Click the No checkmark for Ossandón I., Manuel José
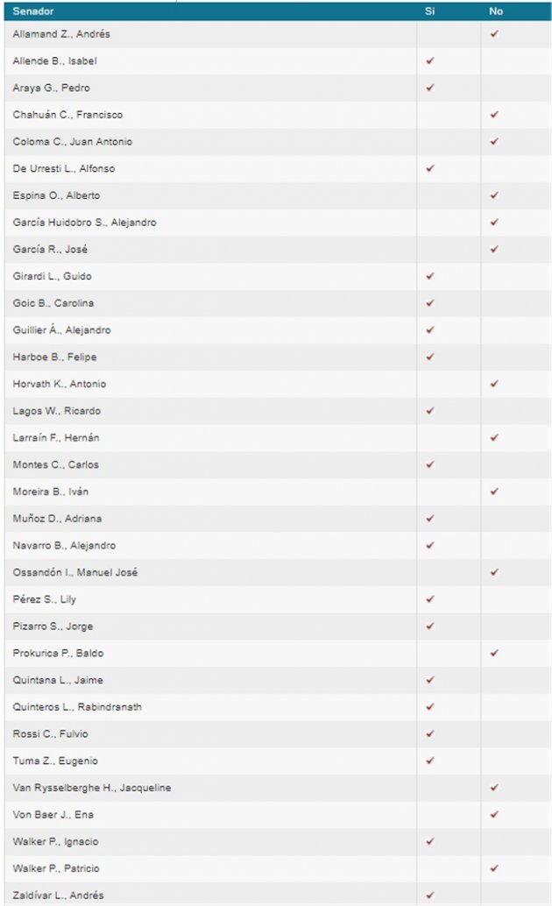Viewport: 552px width, 906px height. click(494, 572)
